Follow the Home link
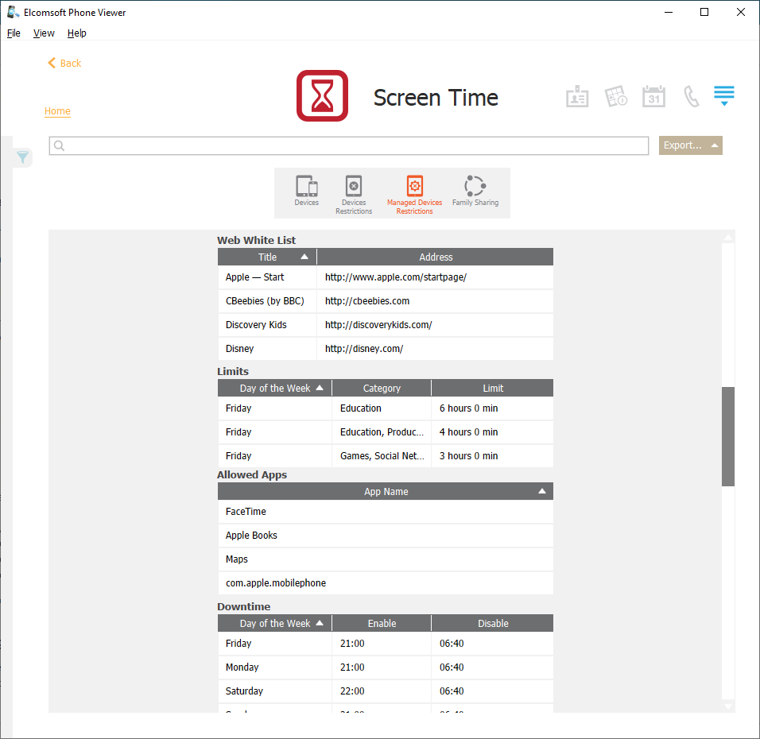 [x=57, y=111]
